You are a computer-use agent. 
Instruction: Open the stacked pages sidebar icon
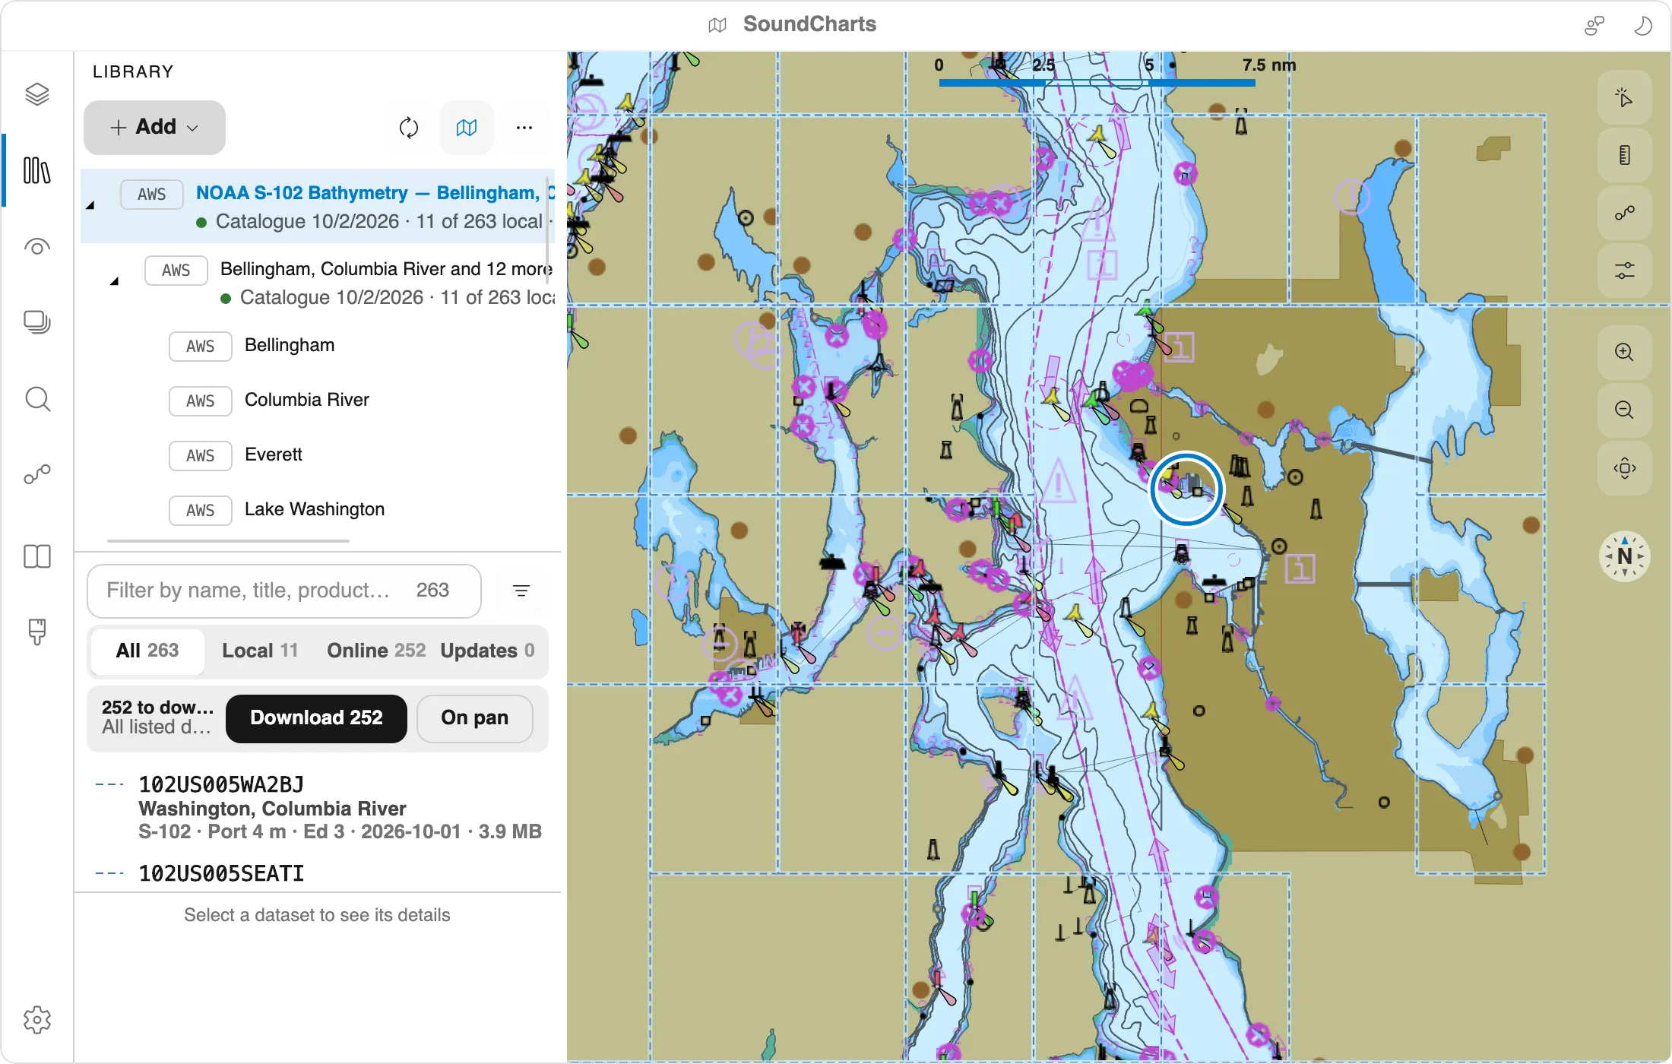36,322
